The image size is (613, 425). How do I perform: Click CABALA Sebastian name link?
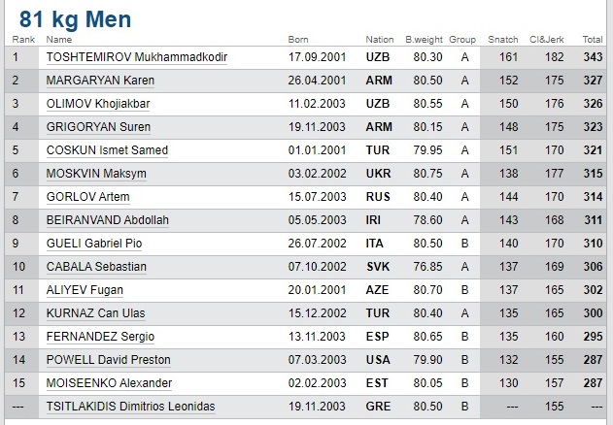[x=97, y=267]
